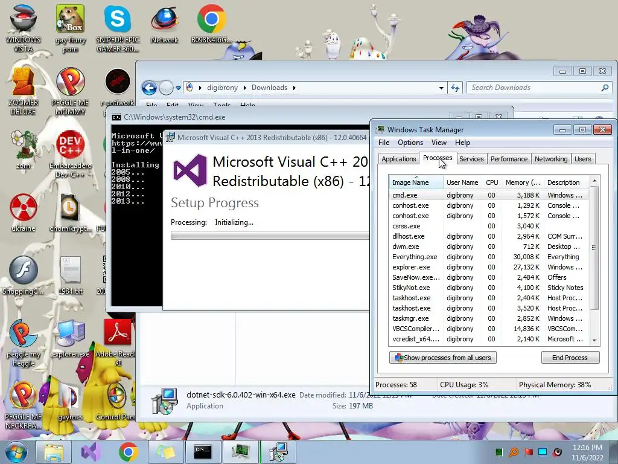Launch Embarcadero Dev-C++ desktop icon
Viewport: 618px width, 464px height.
pyautogui.click(x=70, y=154)
